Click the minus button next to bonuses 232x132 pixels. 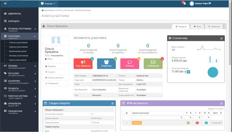(x=188, y=72)
